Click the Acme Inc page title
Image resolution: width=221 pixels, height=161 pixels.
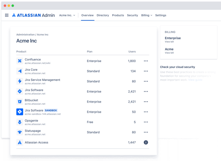[27, 41]
